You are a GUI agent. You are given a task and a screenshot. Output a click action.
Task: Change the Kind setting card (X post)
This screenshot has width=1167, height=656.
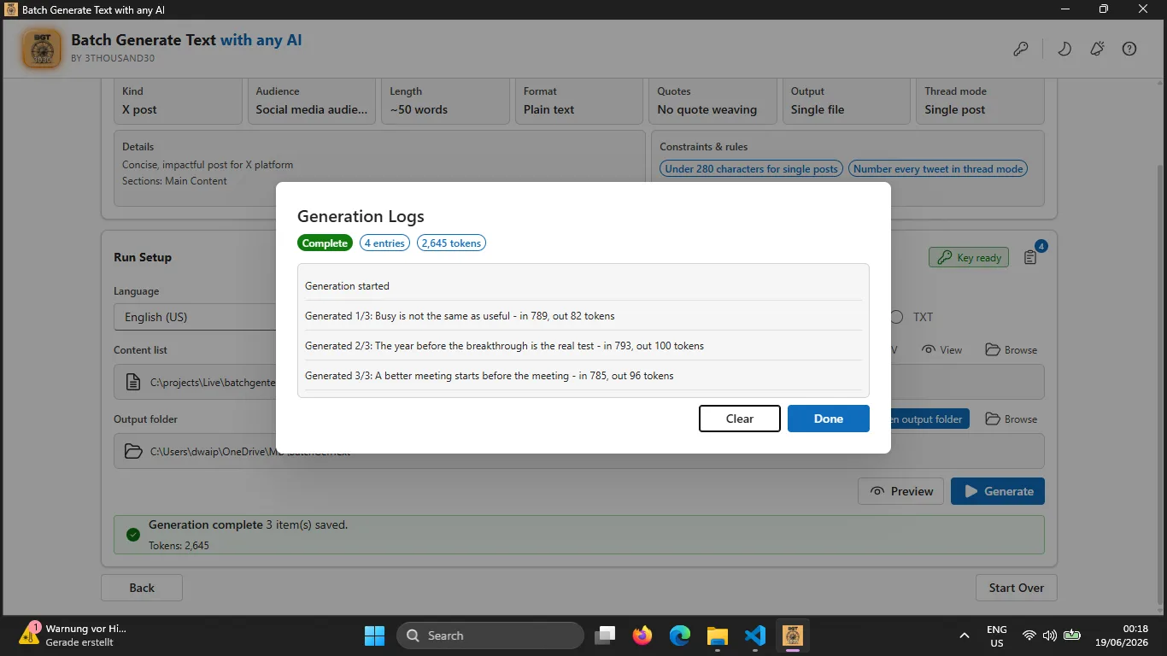(178, 101)
